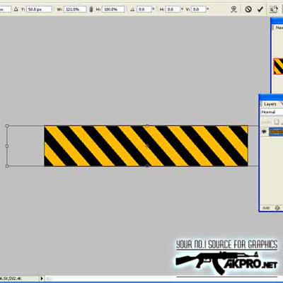283x283 pixels.
Task: Select the striped layer thumbnail in Layers panel
Action: pos(276,132)
